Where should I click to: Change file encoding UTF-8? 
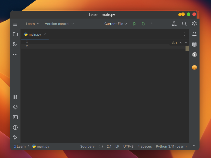[128, 147]
